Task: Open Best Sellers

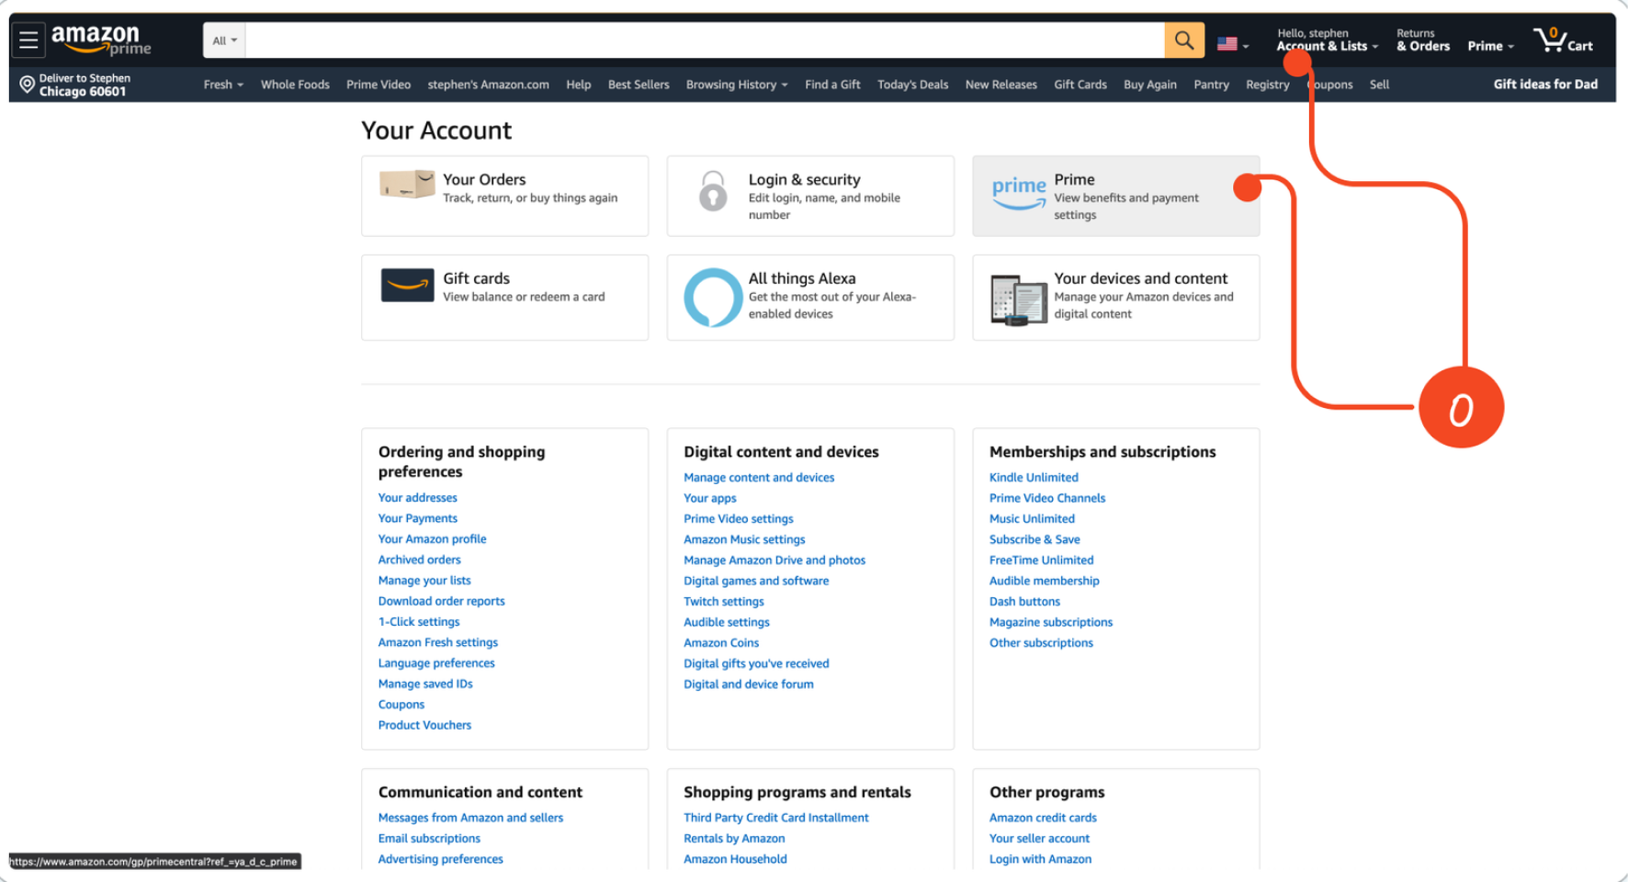Action: [x=639, y=85]
